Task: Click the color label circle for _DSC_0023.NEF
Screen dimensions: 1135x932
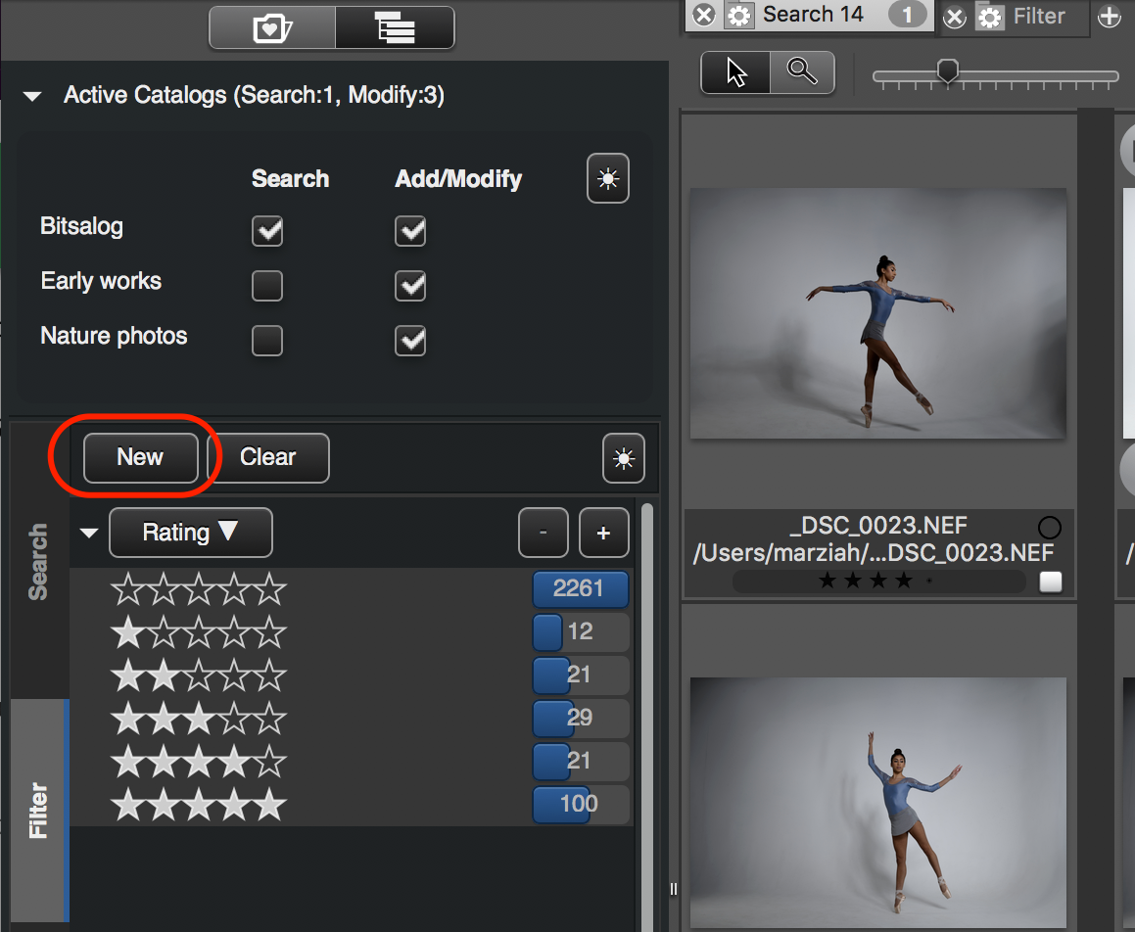Action: pyautogui.click(x=1050, y=528)
